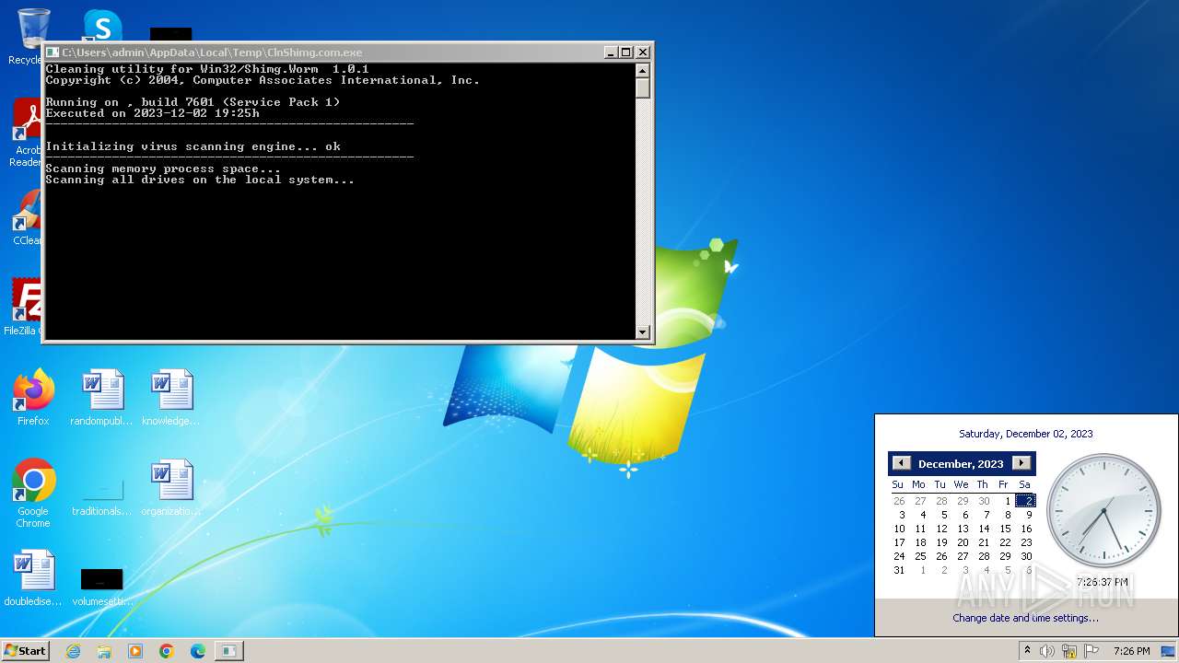The image size is (1179, 663).
Task: Maximize the ClnShimg console window
Action: [626, 52]
